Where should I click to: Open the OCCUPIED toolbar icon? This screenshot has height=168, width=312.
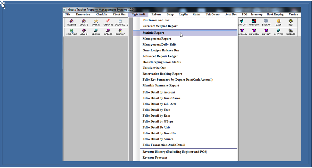pos(120,22)
